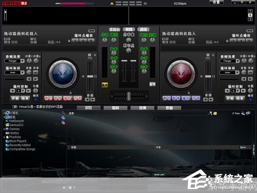The image size is (257, 193).
Task: Click the red-blue icon beside NetSearch row
Action: [63, 123]
